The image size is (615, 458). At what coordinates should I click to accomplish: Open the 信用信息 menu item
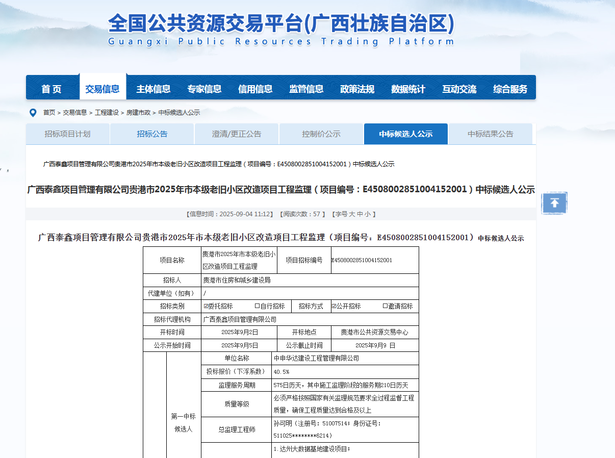coord(255,89)
